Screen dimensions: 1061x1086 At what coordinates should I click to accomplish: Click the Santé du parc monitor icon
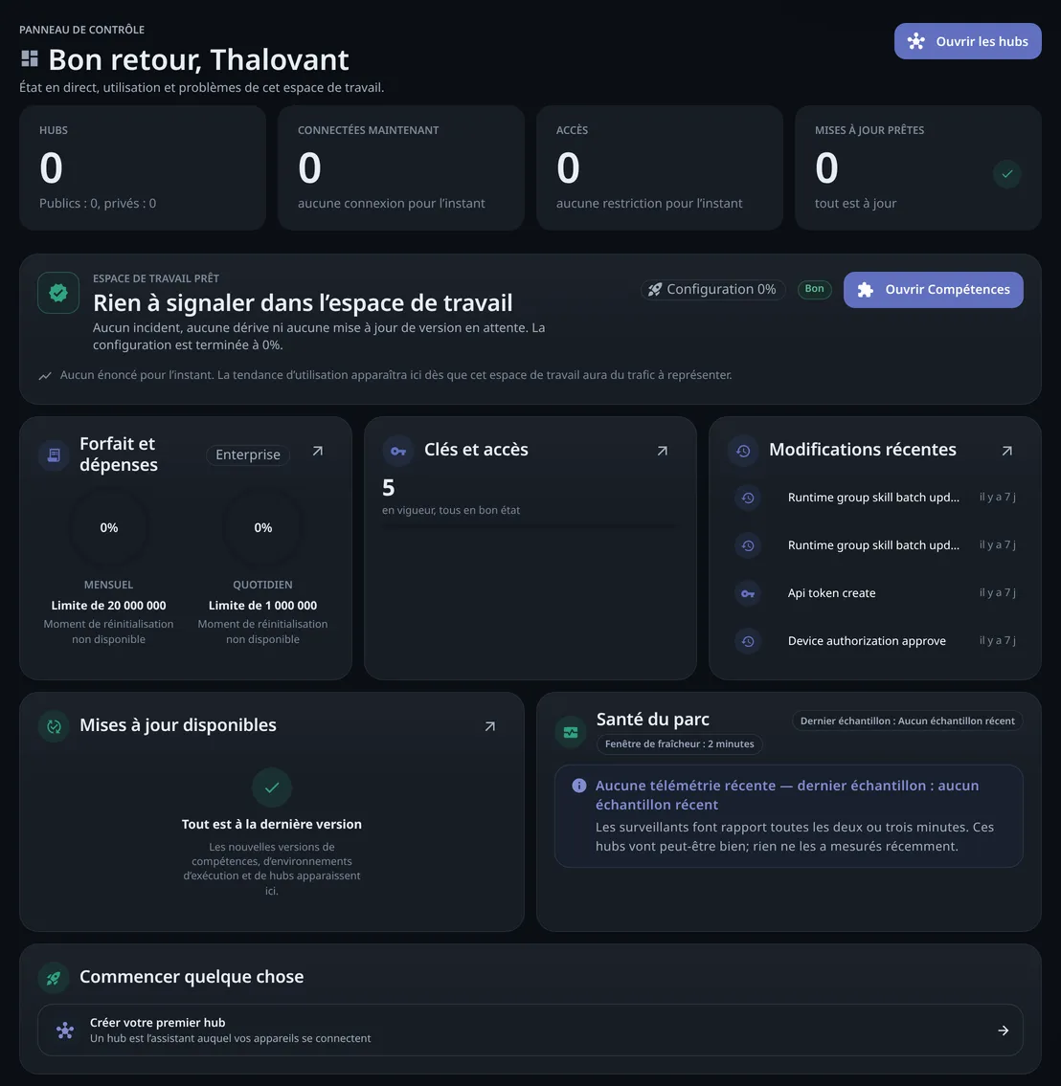tap(571, 732)
